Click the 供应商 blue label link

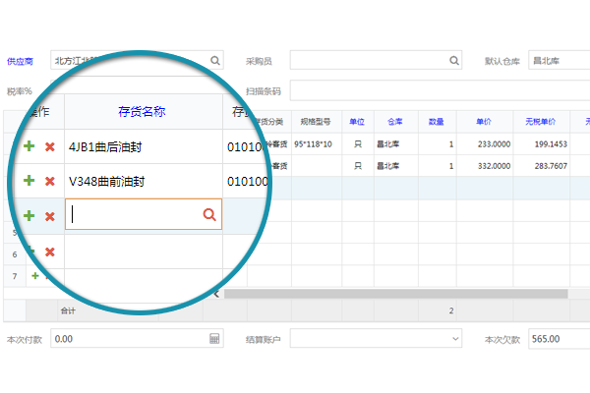(x=20, y=61)
